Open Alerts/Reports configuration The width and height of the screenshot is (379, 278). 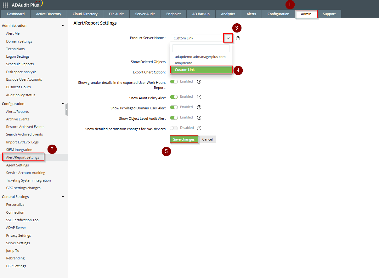pyautogui.click(x=18, y=112)
